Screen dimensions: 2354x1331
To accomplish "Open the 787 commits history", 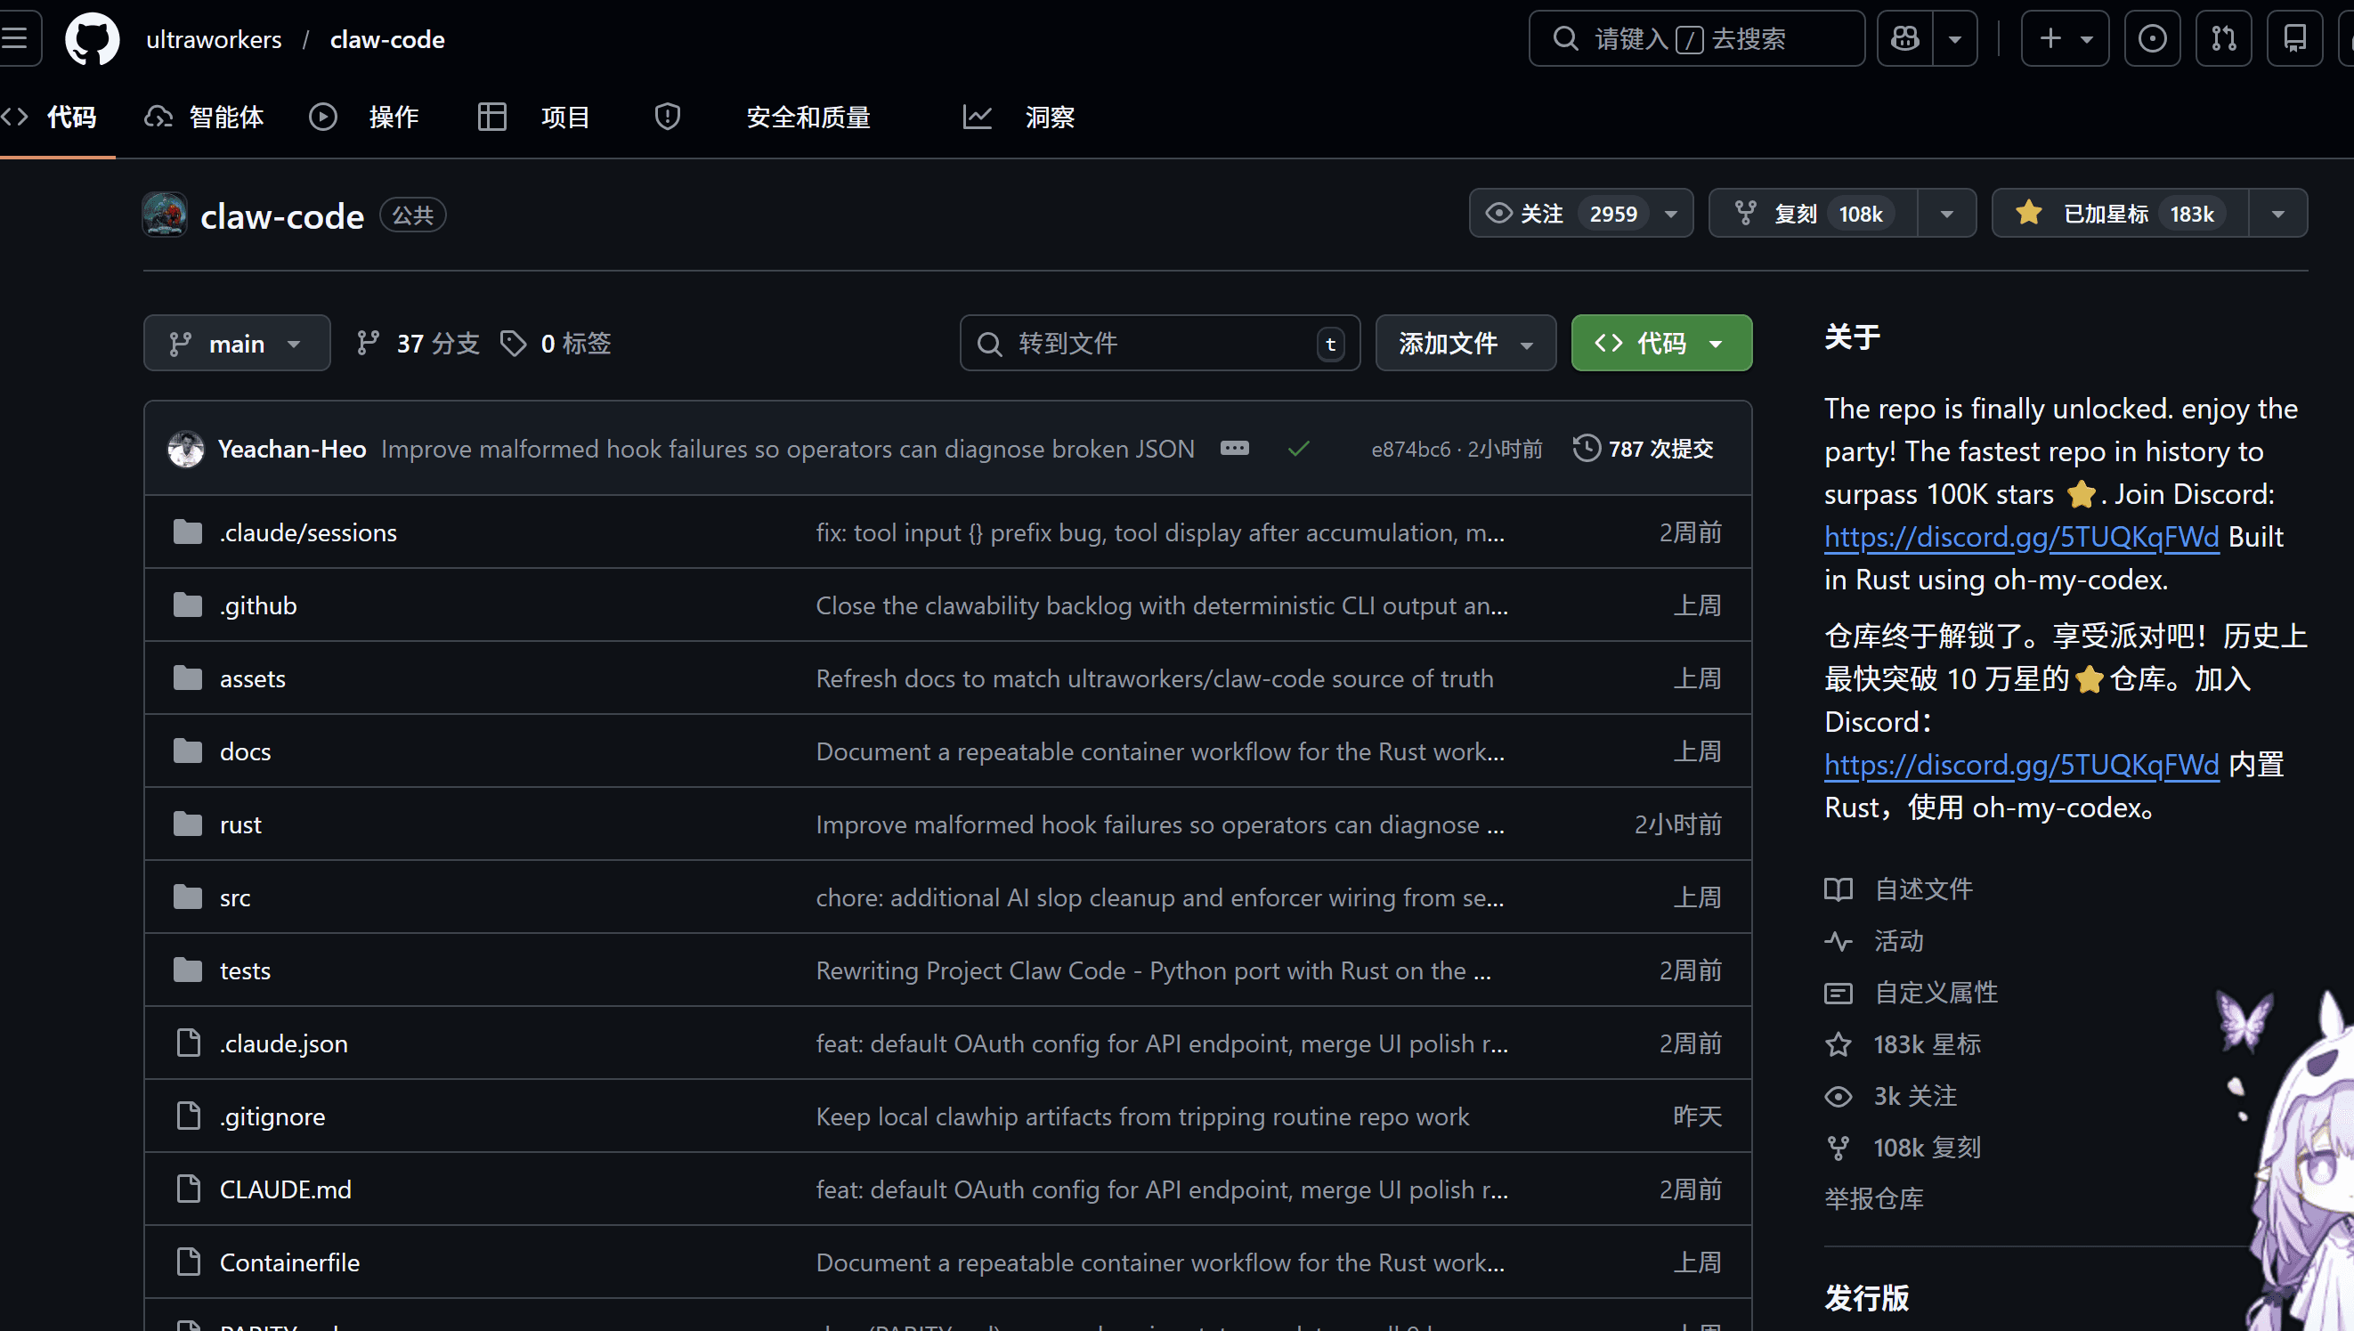I will [x=1643, y=449].
